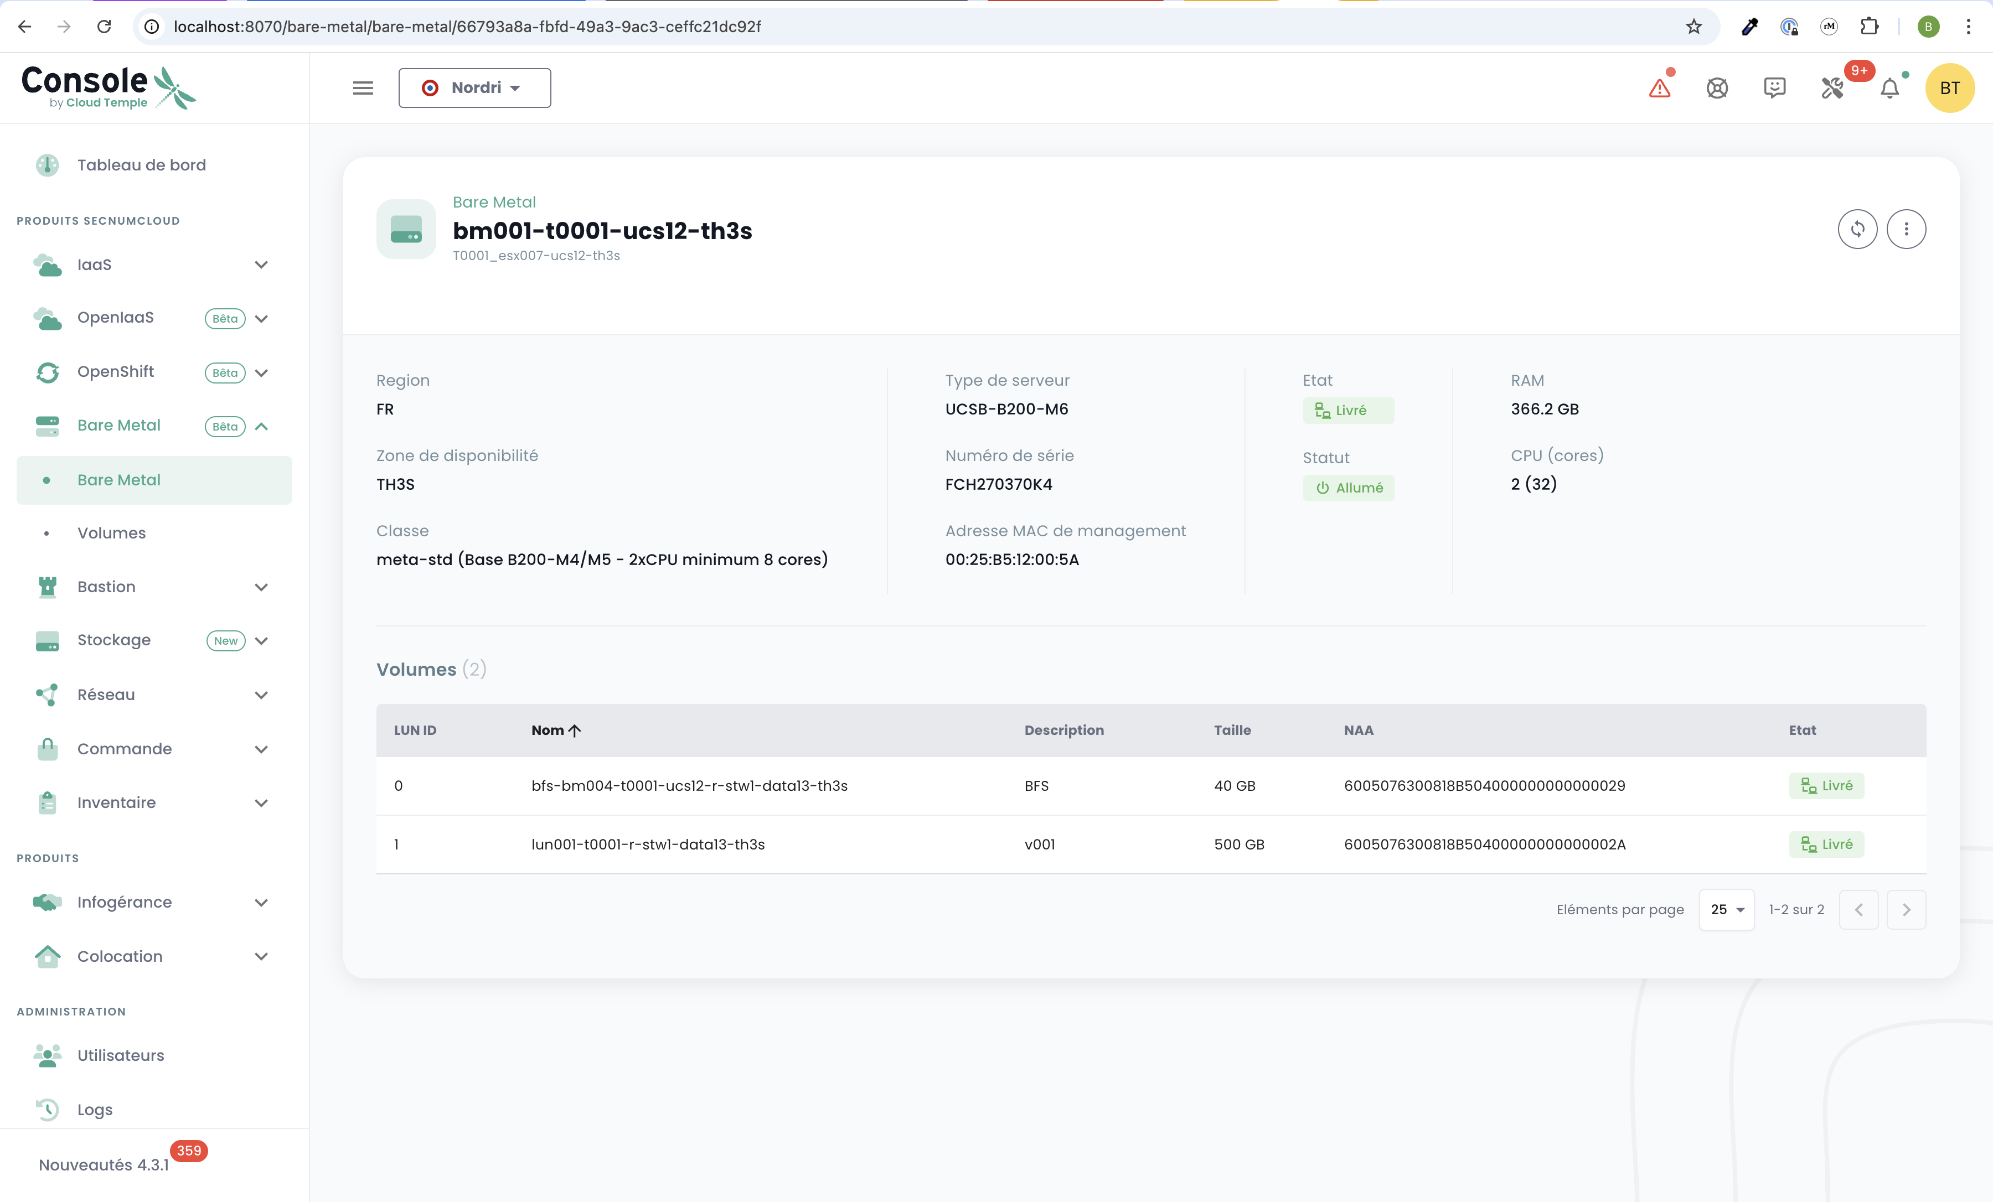Viewport: 1993px width, 1202px height.
Task: Open the three-dot more actions menu
Action: tap(1906, 230)
